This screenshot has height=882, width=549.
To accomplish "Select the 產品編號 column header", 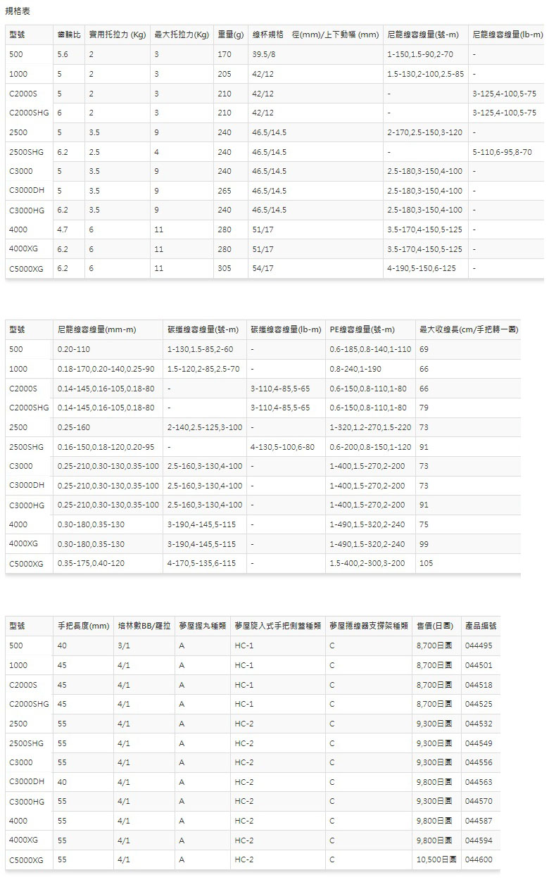I will [481, 625].
